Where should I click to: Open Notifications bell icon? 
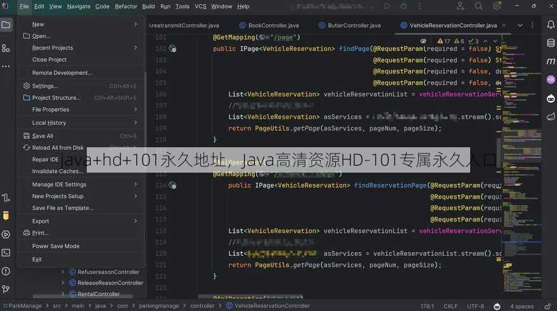point(551,25)
